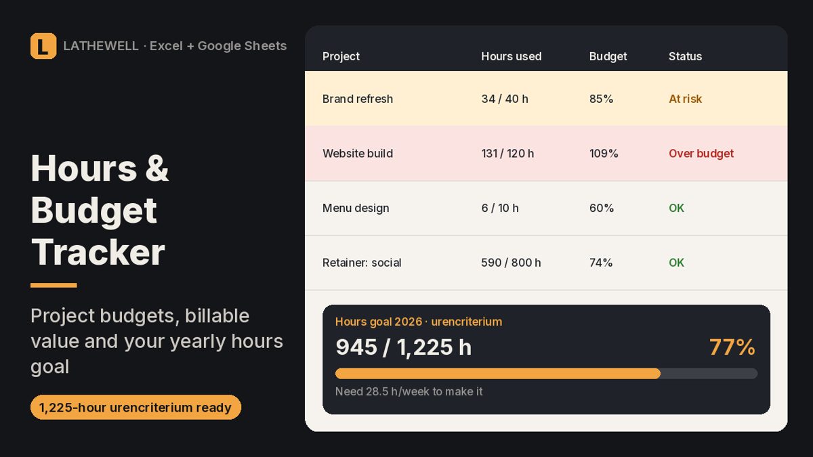Click the LATHEWELL · Excel + Google Sheets text
Screen dimensions: 813x457
(x=175, y=46)
